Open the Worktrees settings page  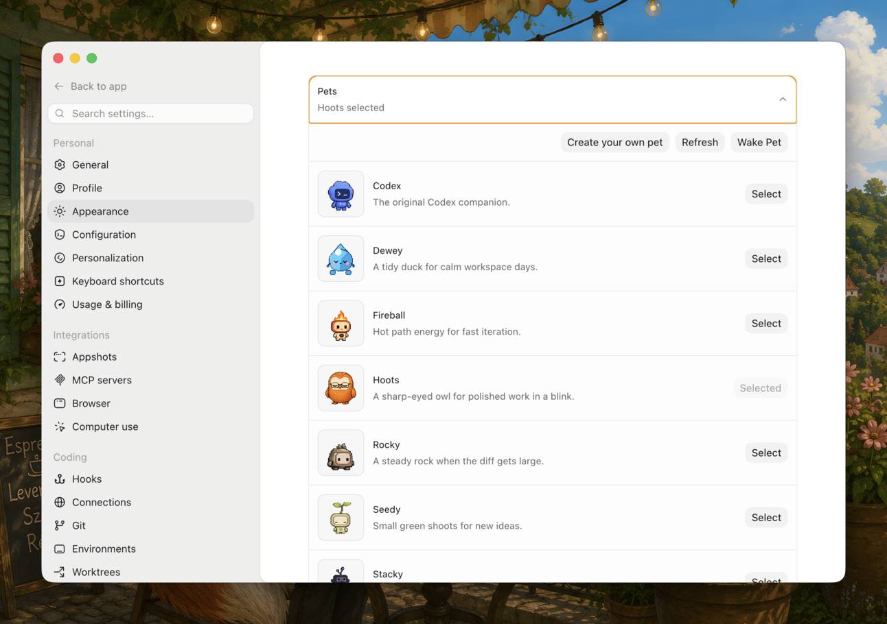click(x=151, y=572)
